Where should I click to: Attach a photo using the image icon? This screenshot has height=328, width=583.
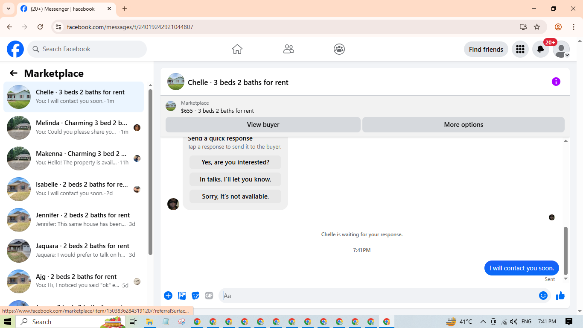[x=182, y=296]
